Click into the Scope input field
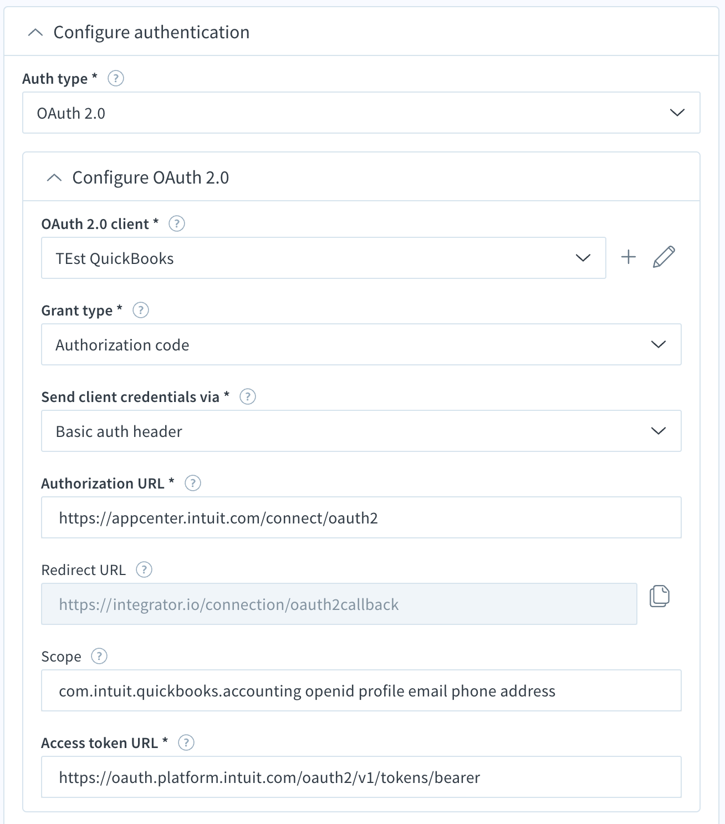Viewport: 725px width, 824px height. pyautogui.click(x=361, y=690)
